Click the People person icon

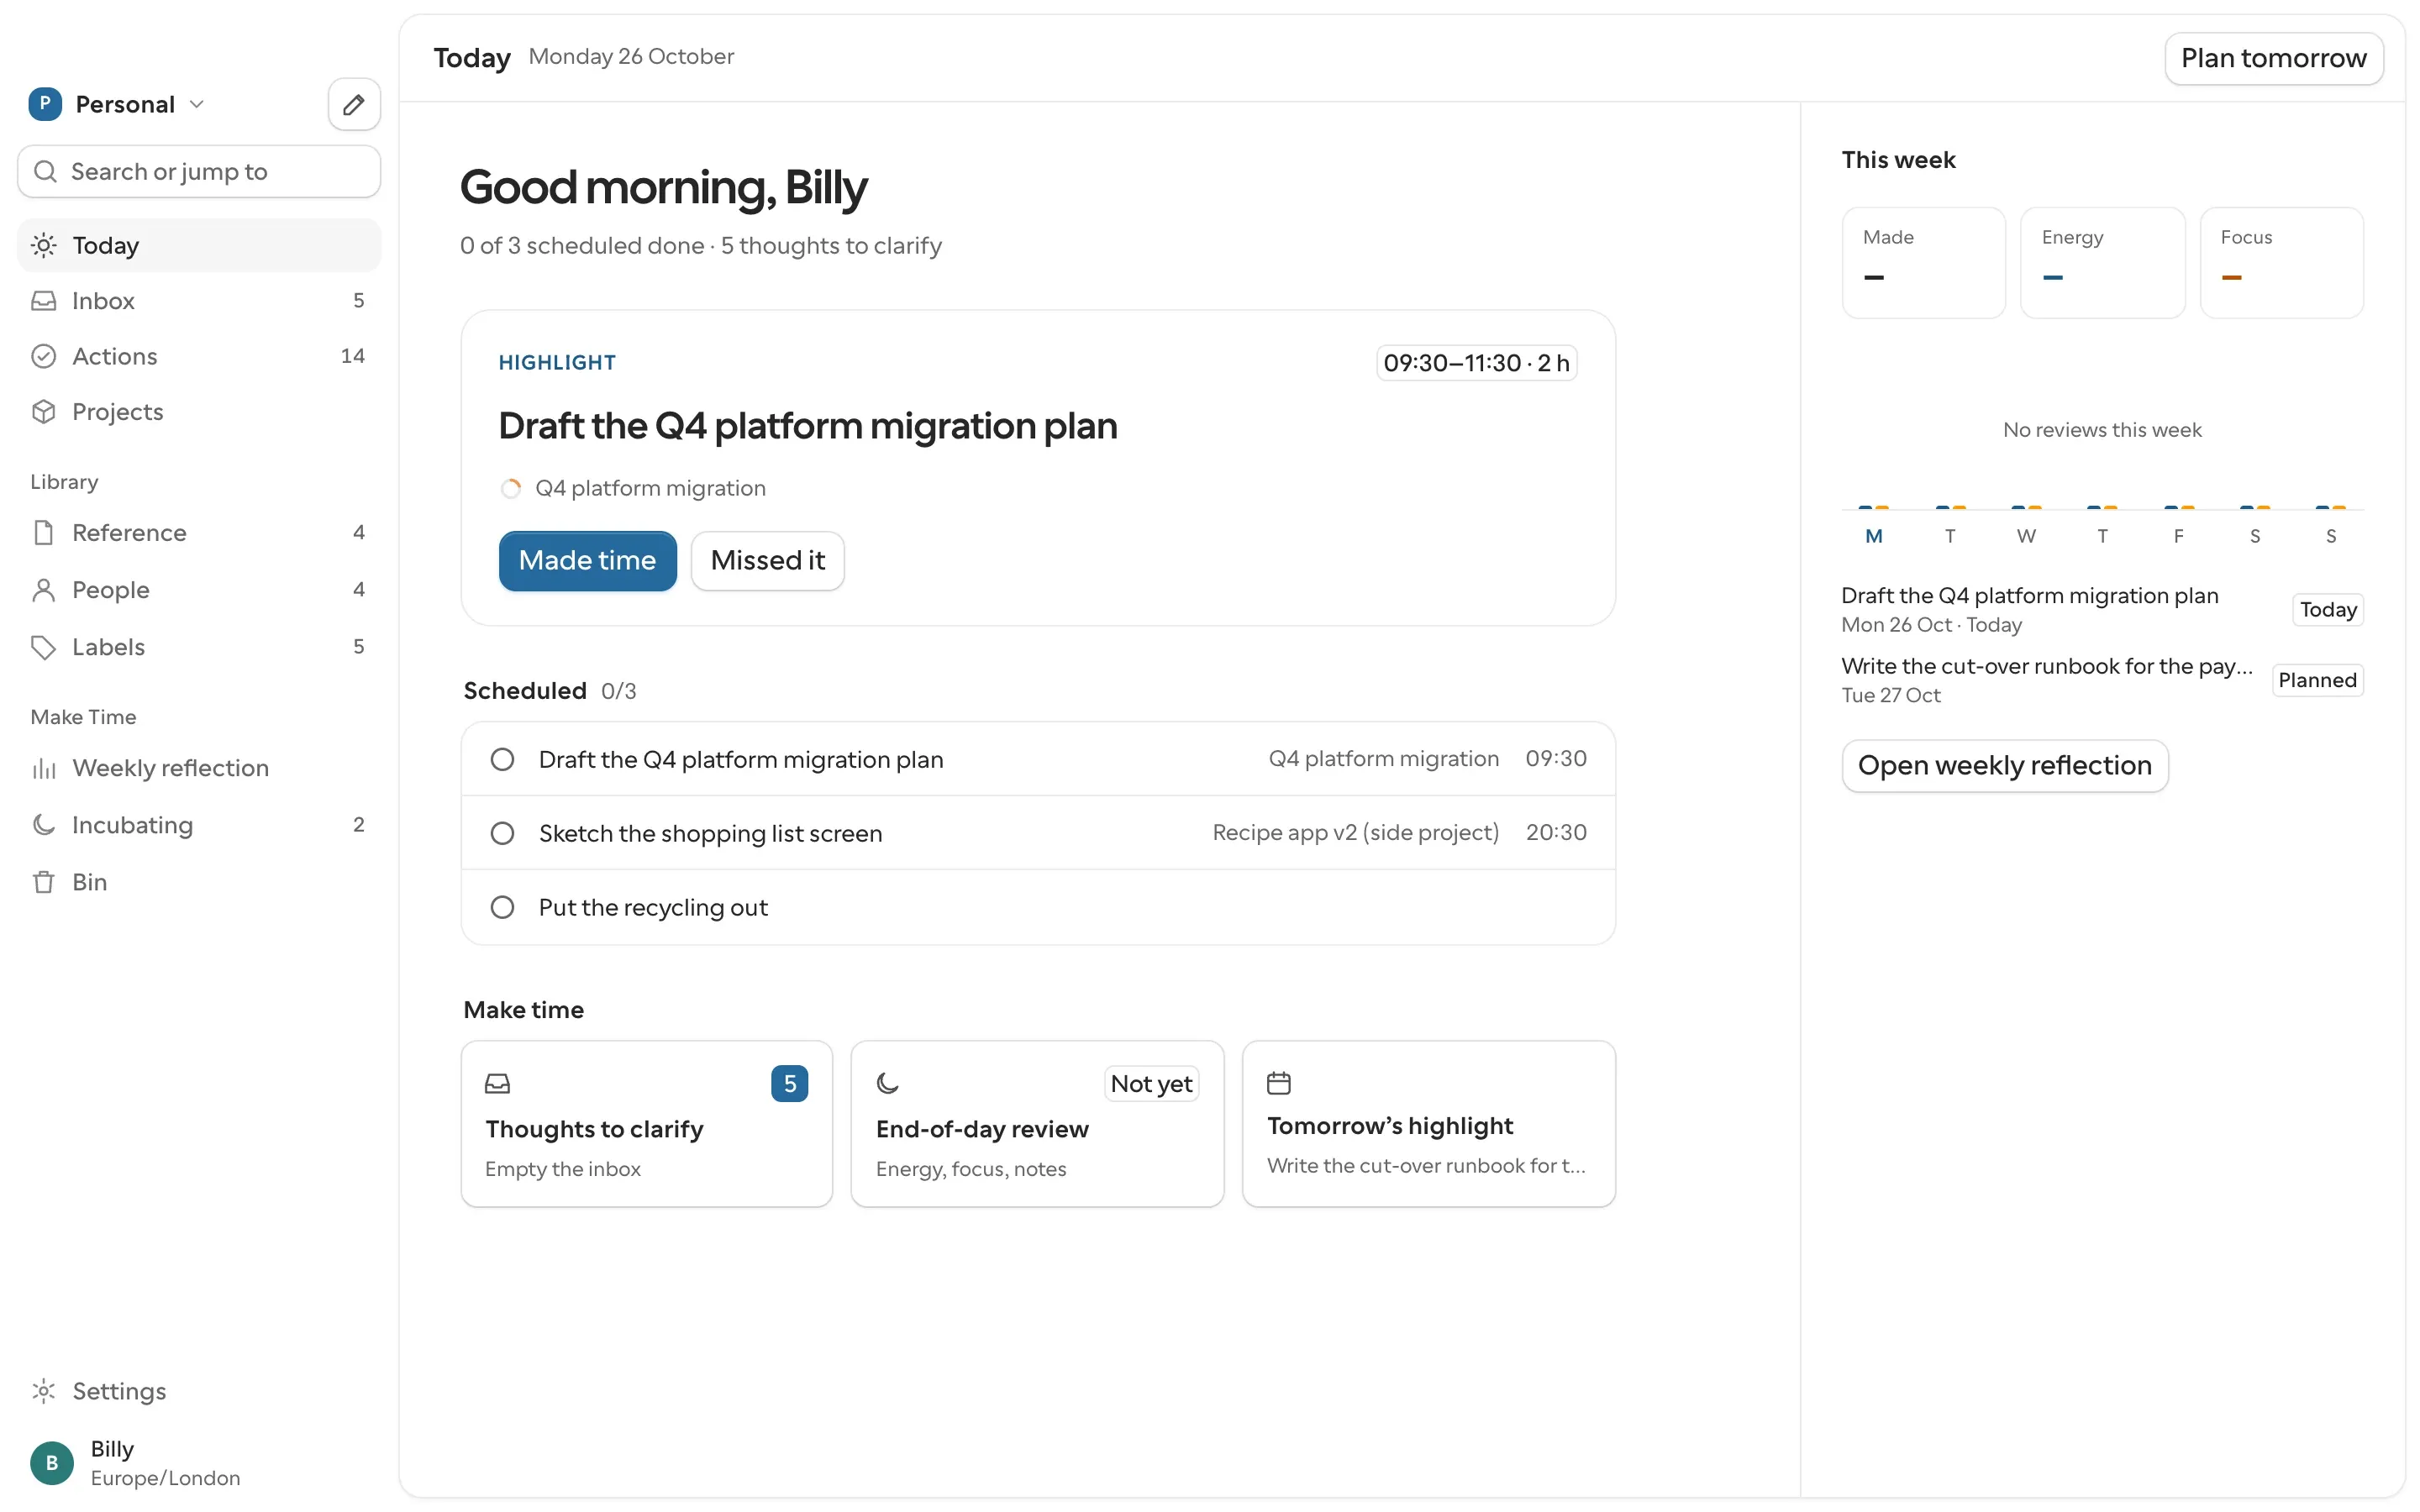(x=44, y=589)
